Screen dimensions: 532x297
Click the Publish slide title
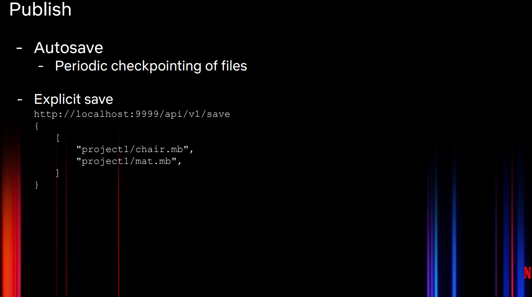[40, 9]
